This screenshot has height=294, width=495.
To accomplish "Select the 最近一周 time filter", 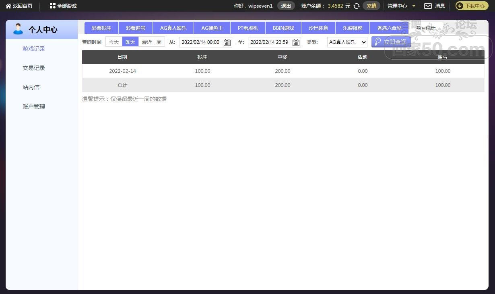I will (151, 42).
